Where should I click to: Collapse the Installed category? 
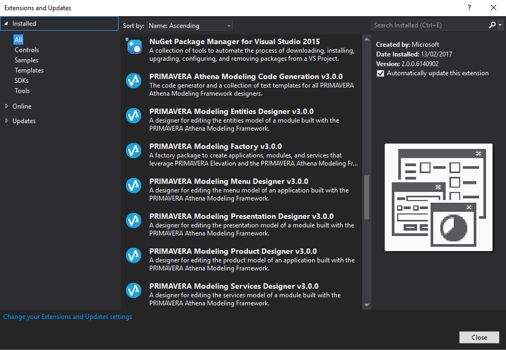(x=6, y=24)
